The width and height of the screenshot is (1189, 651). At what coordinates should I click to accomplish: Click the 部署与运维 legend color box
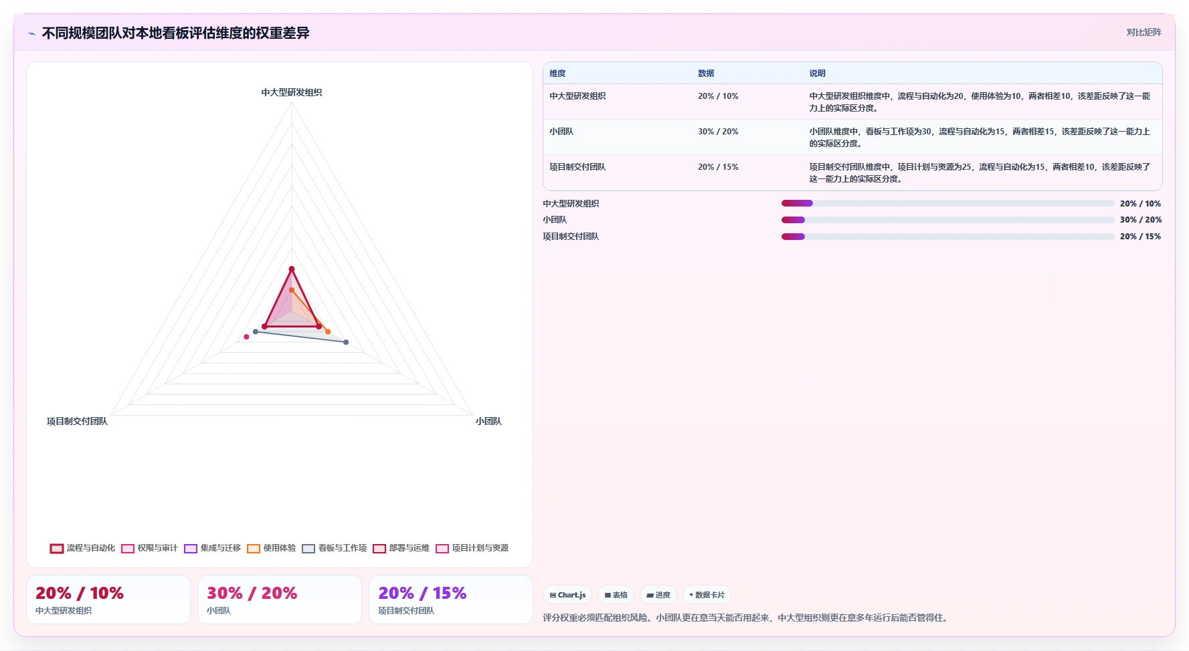coord(379,549)
